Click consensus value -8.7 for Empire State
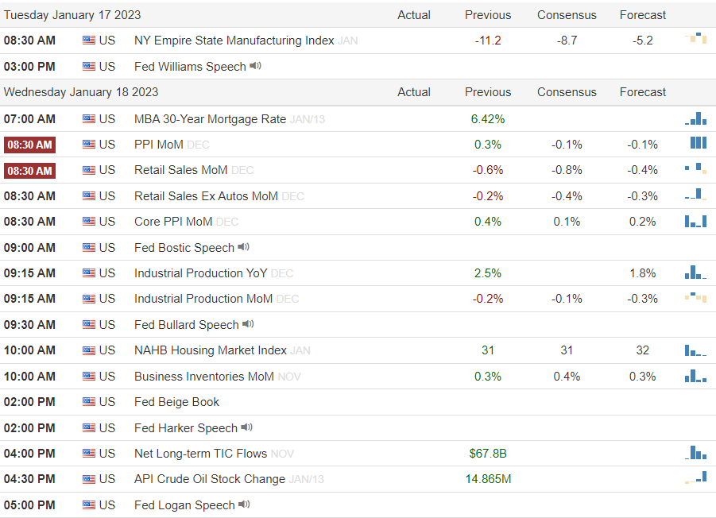 pyautogui.click(x=567, y=41)
